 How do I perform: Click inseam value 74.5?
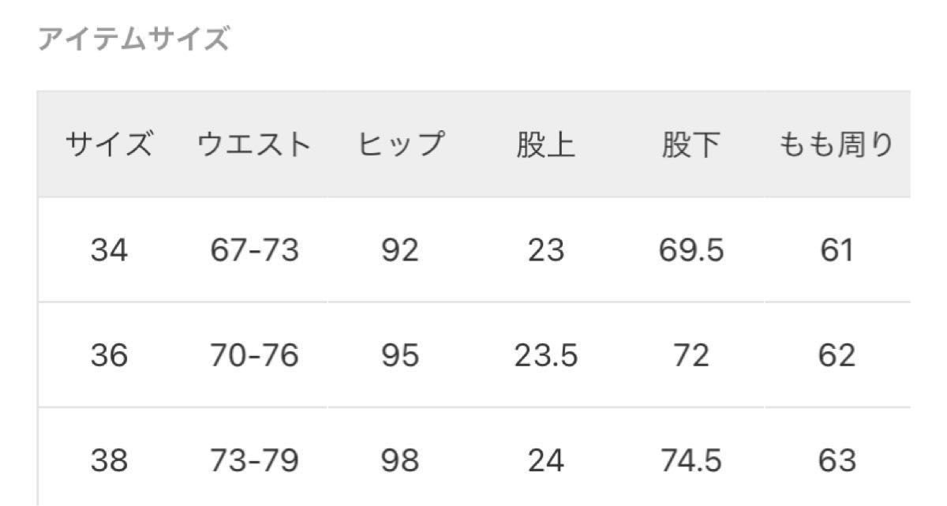tap(691, 460)
